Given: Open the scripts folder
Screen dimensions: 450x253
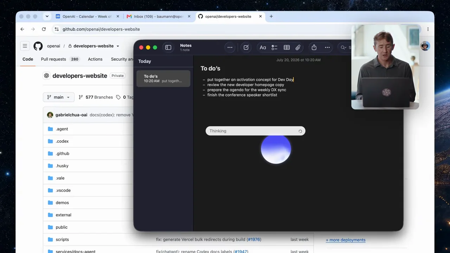Looking at the screenshot, I should 62,240.
